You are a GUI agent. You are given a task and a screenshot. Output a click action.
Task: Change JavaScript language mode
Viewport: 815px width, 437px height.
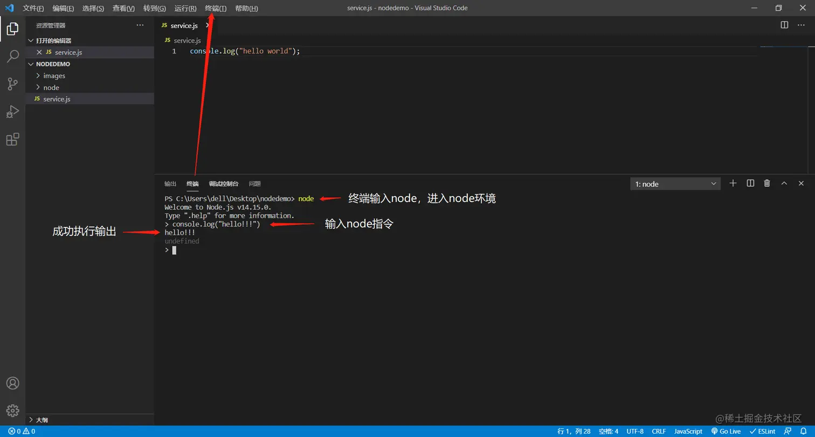point(688,431)
